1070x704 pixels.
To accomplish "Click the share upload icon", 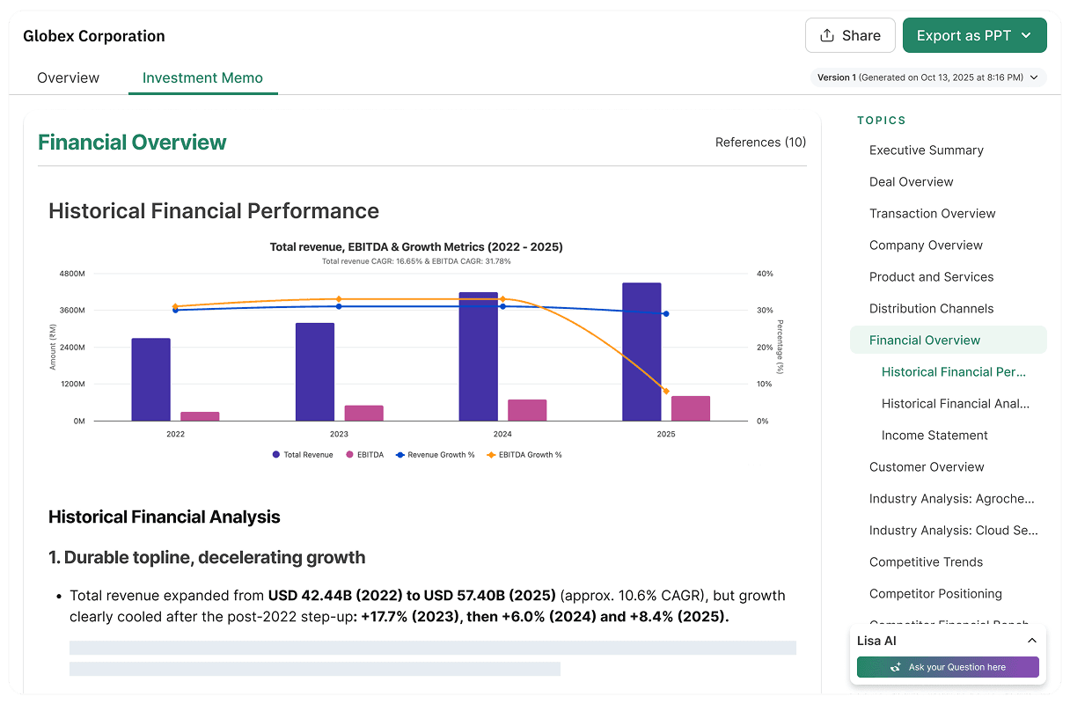I will pos(826,36).
